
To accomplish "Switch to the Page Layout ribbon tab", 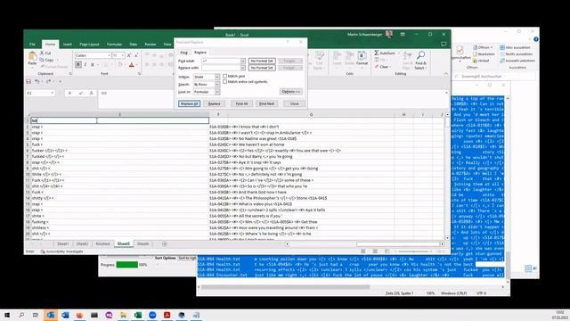I will [x=89, y=44].
